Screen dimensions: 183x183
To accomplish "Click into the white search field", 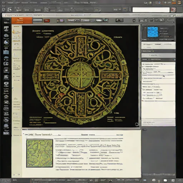I will click(x=151, y=10).
